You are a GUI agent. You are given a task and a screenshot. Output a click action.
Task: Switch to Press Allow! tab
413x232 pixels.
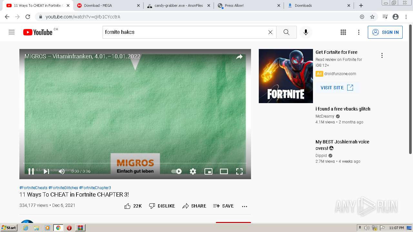coord(249,5)
